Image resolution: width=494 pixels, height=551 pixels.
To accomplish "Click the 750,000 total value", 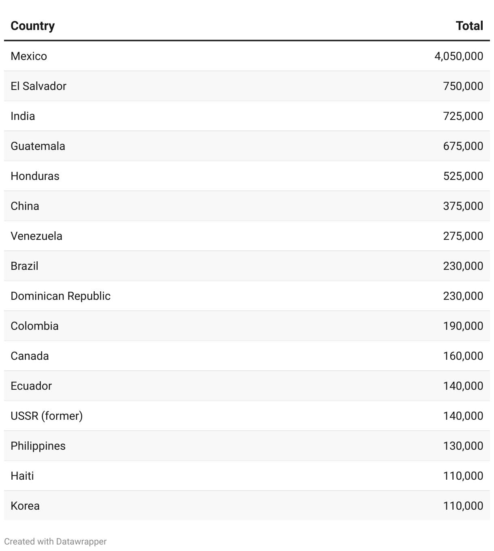I will 463,86.
